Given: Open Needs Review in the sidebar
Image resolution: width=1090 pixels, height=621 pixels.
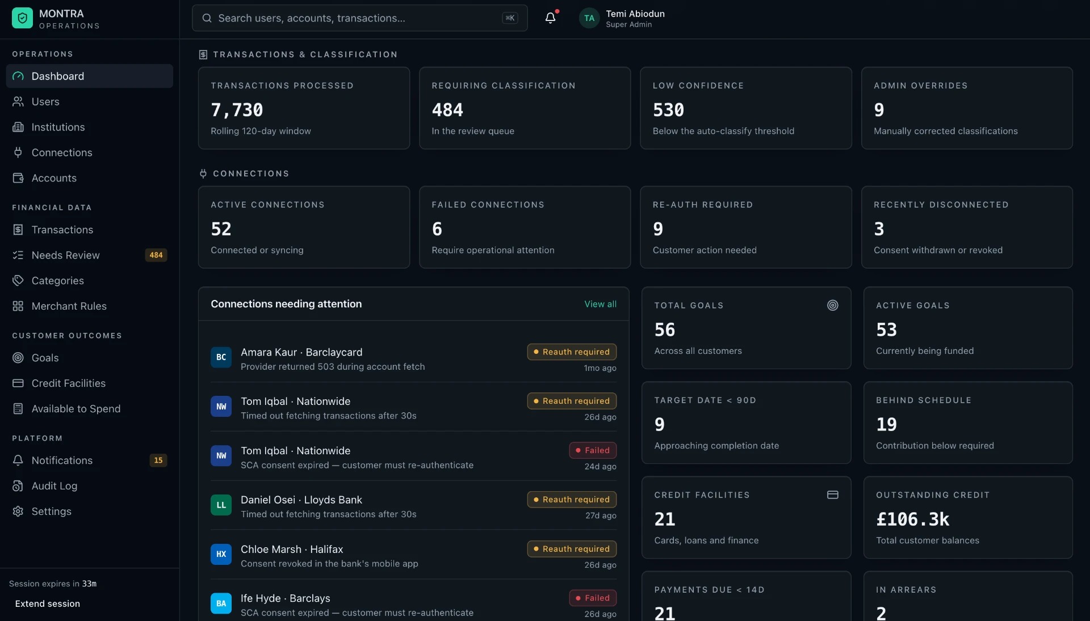Looking at the screenshot, I should (x=90, y=255).
